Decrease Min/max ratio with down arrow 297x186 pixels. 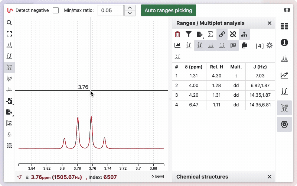pyautogui.click(x=129, y=13)
